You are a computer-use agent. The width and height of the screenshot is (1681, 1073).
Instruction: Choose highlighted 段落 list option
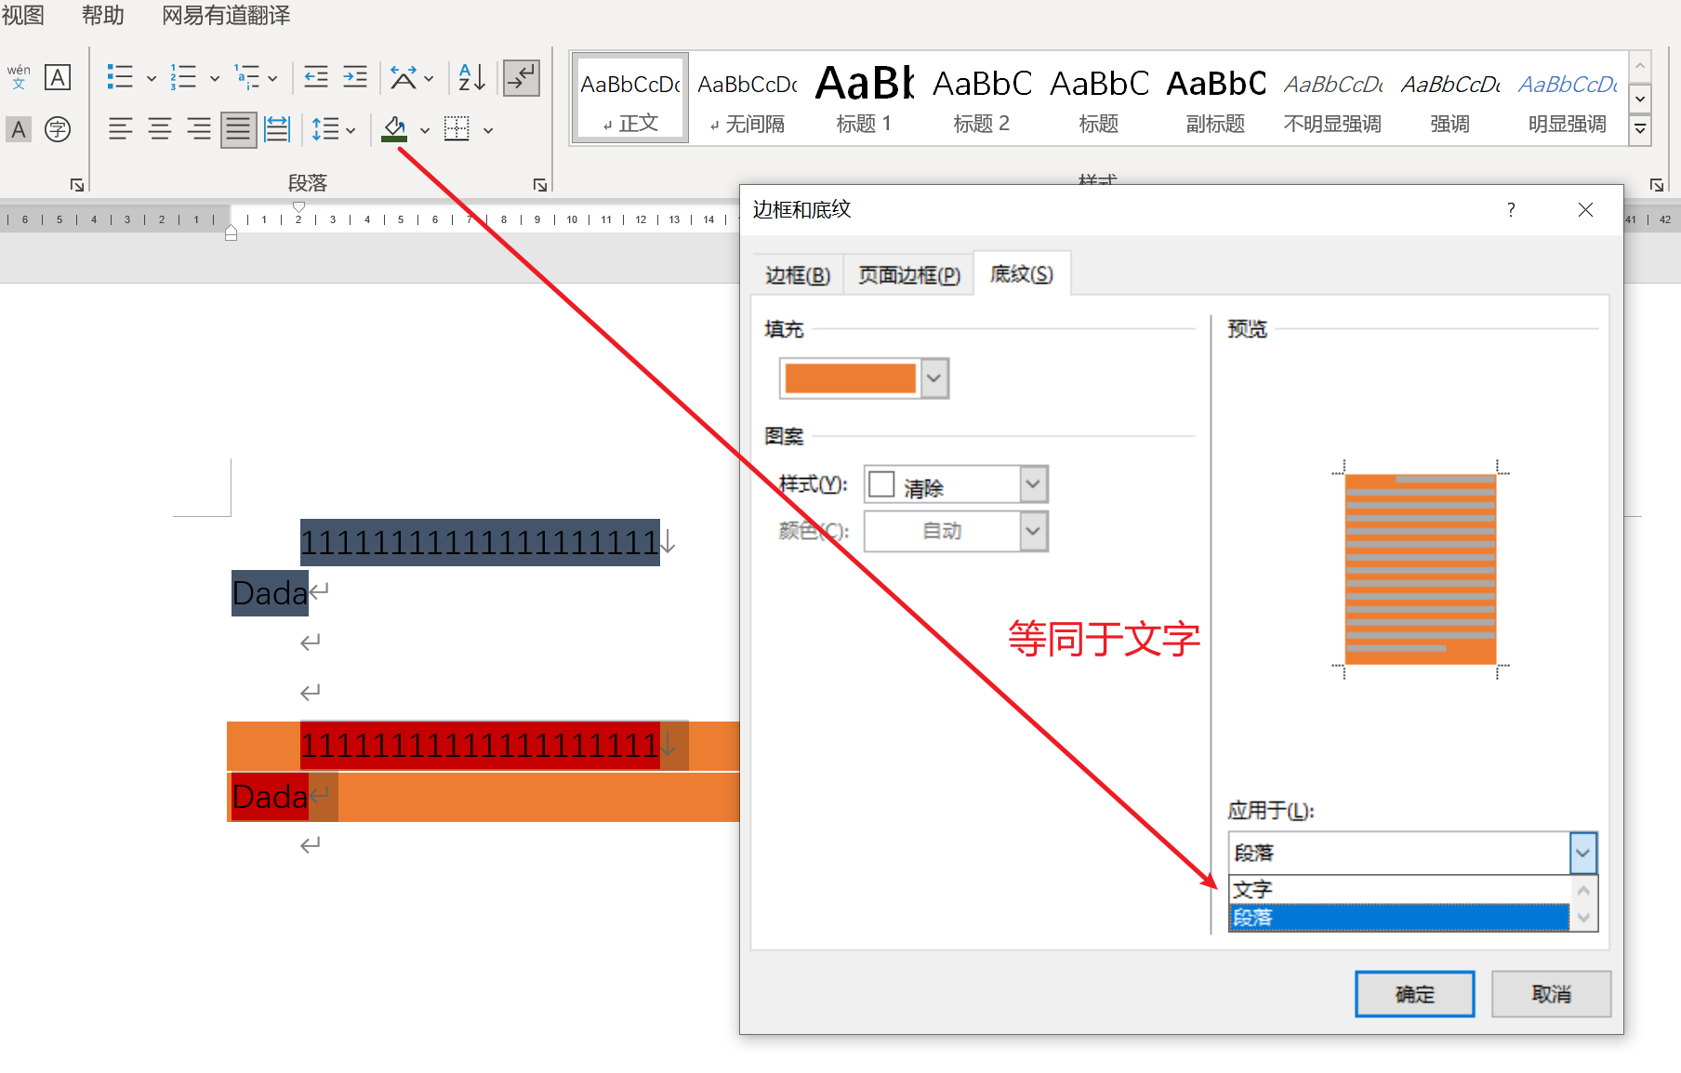point(1399,917)
